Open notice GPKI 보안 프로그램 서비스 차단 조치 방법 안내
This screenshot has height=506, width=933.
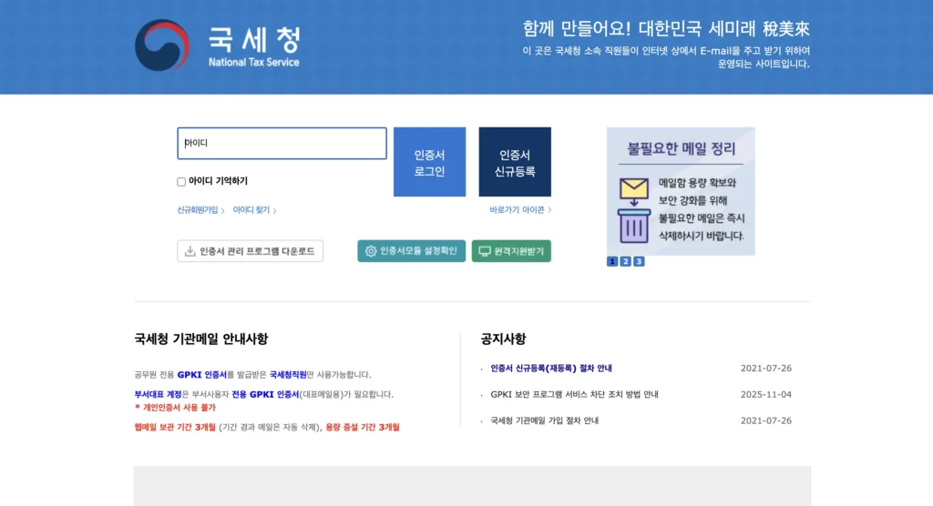click(574, 395)
